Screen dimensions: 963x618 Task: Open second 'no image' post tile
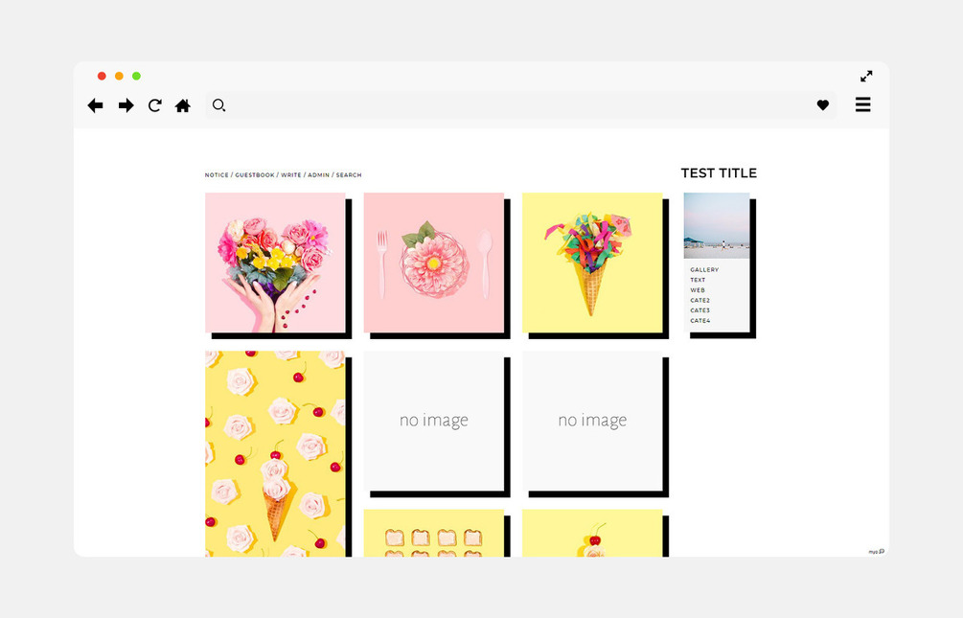point(592,421)
